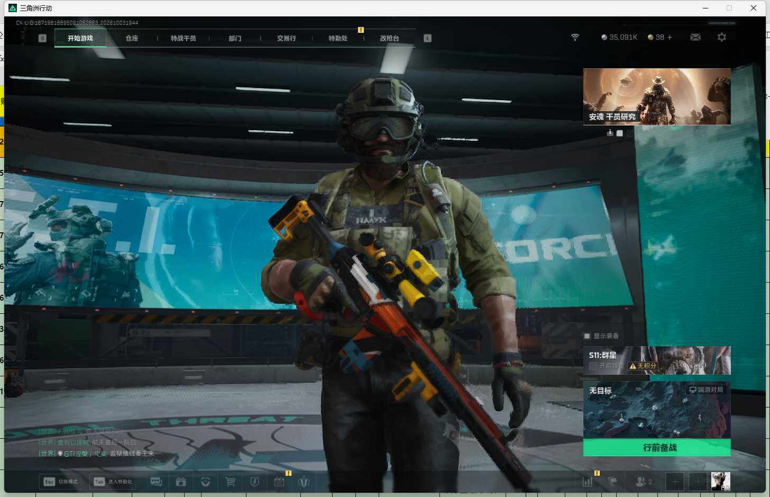
Task: Open the mail envelope icon
Action: tap(695, 37)
